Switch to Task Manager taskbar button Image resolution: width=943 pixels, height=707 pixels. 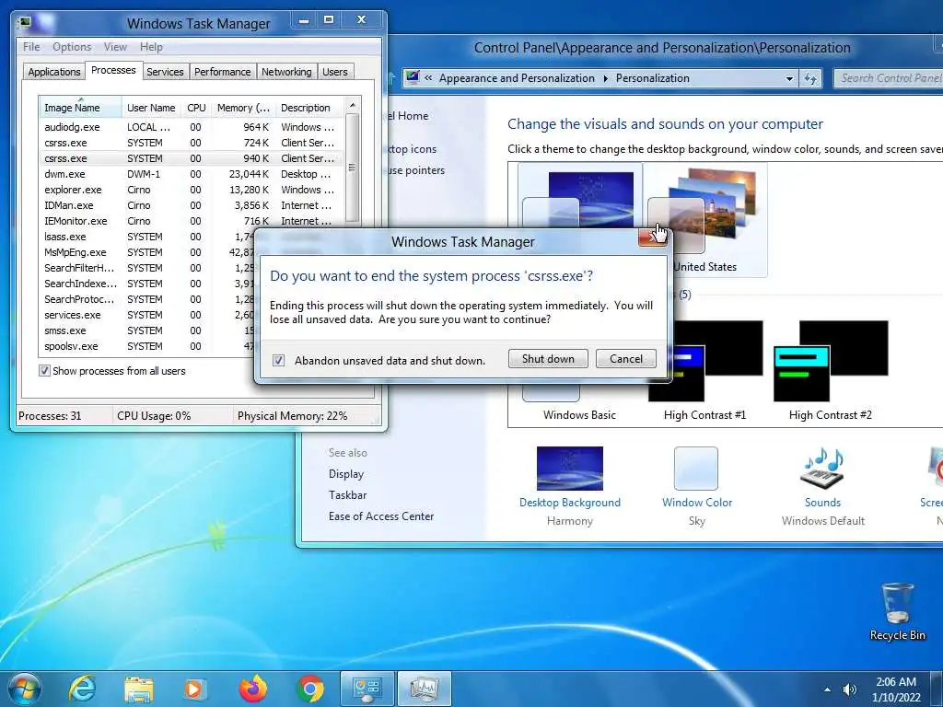[424, 689]
